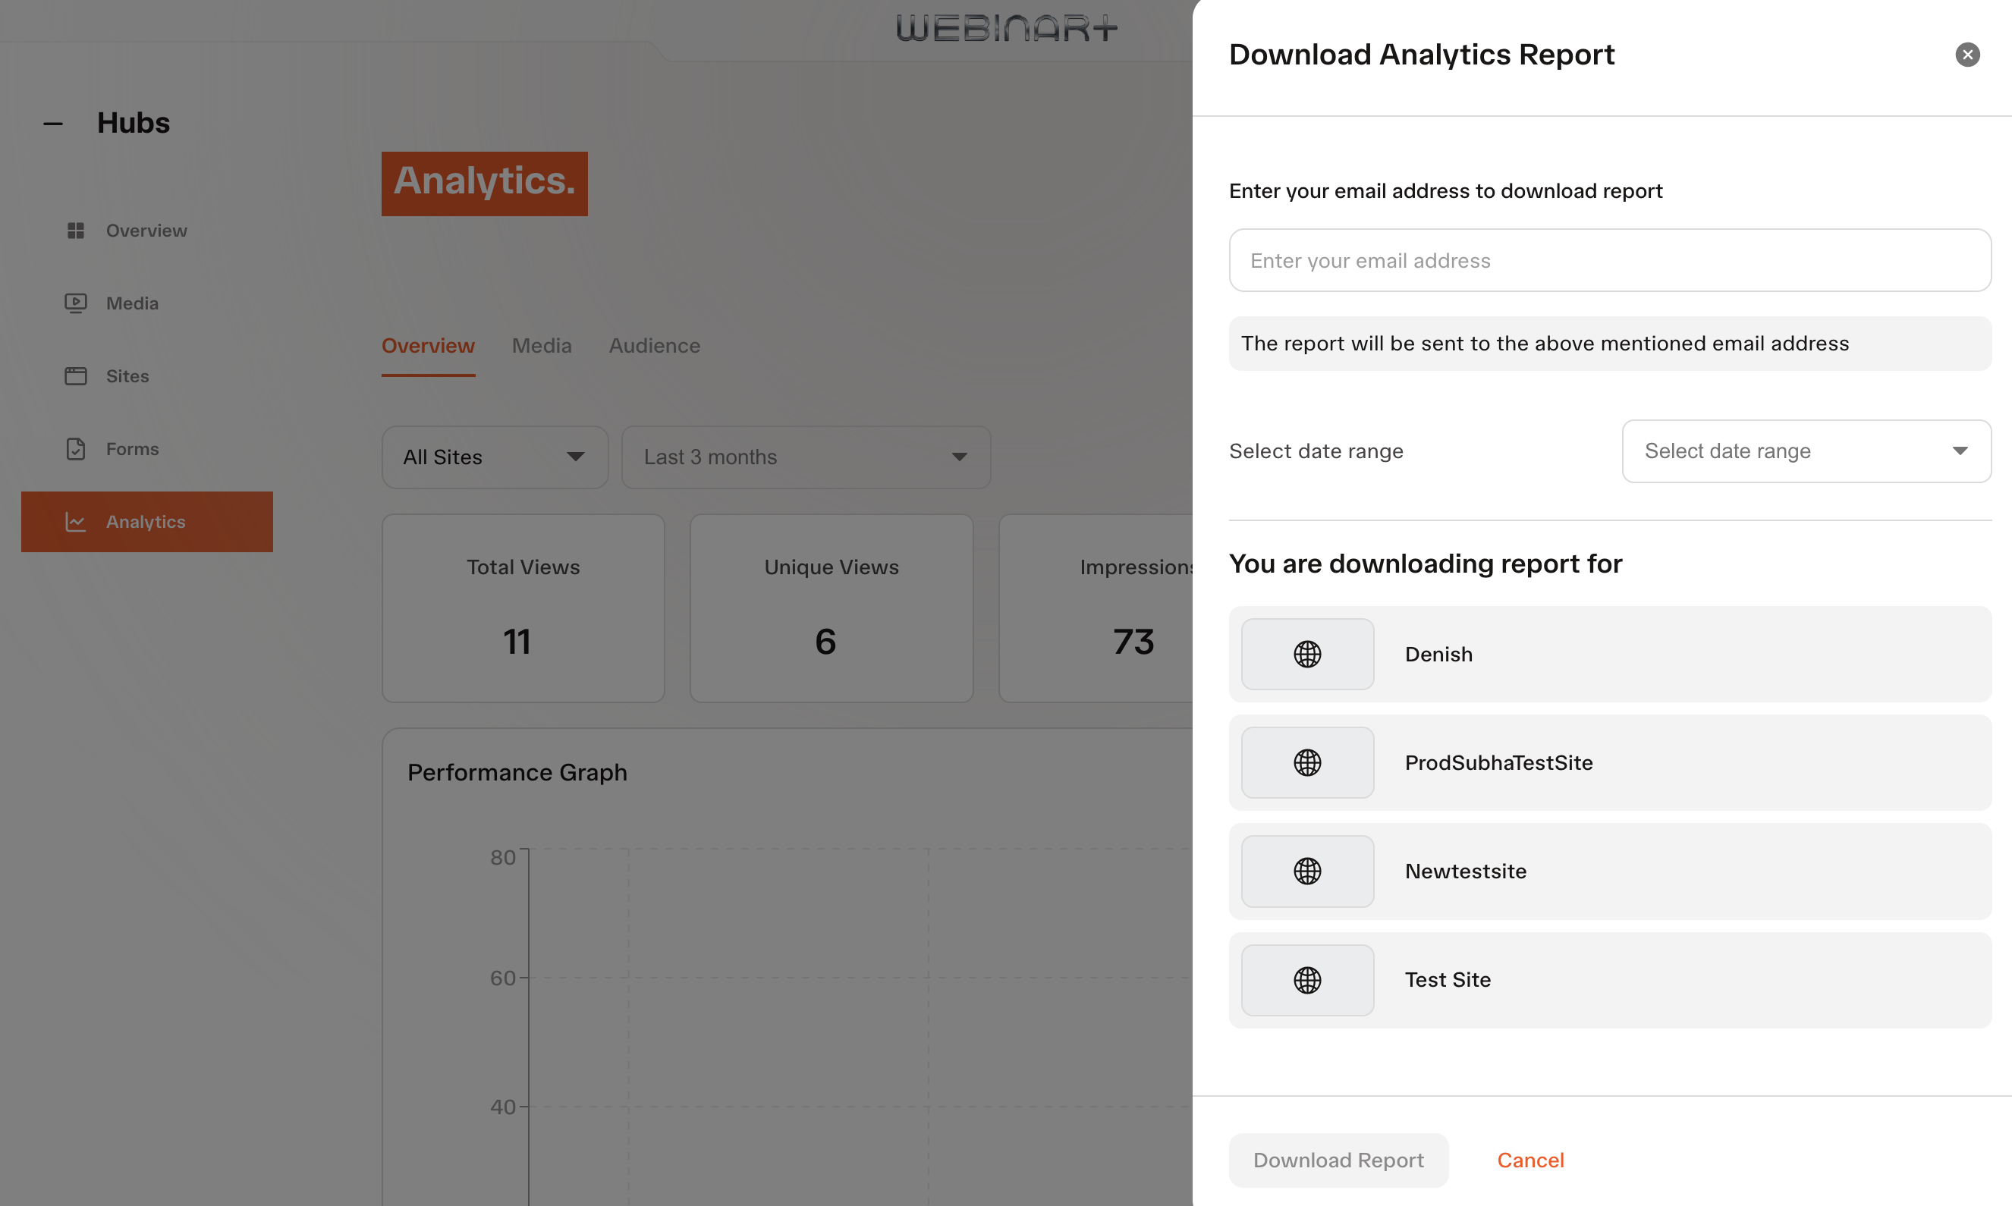The width and height of the screenshot is (2012, 1206).
Task: Open the Last 3 months dropdown
Action: (805, 457)
